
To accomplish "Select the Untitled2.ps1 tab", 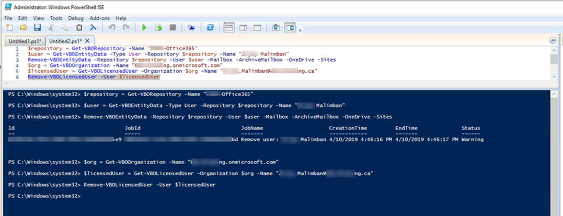I will tap(65, 41).
